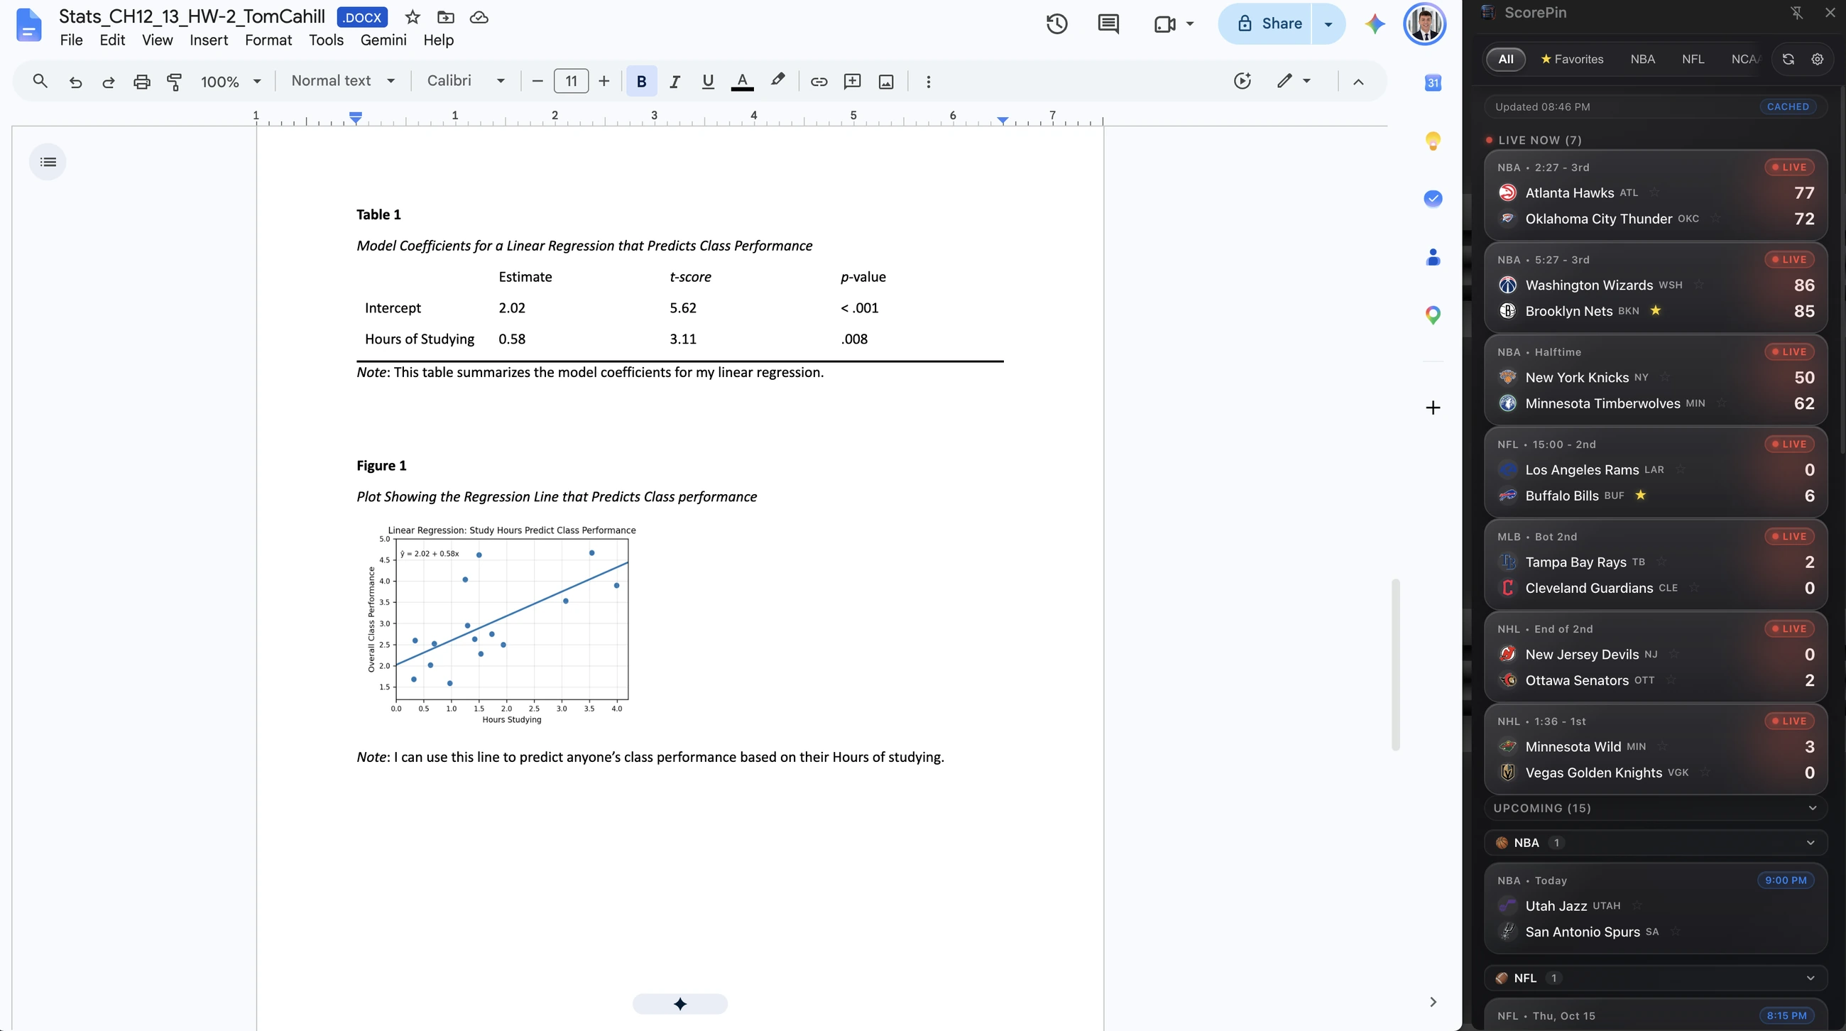Open text color picker
The height and width of the screenshot is (1031, 1846).
pos(742,82)
